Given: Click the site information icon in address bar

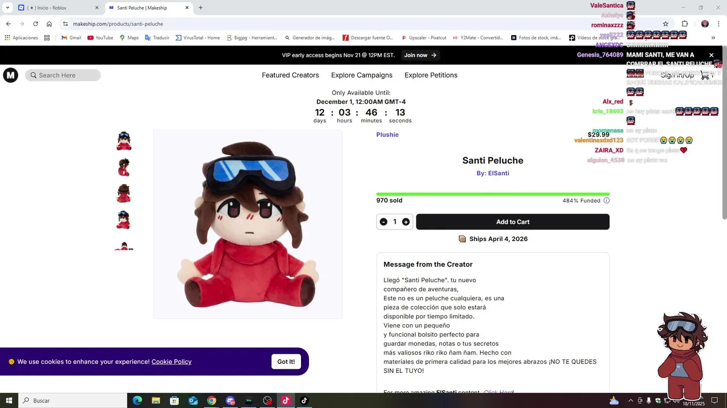Looking at the screenshot, I should [65, 24].
